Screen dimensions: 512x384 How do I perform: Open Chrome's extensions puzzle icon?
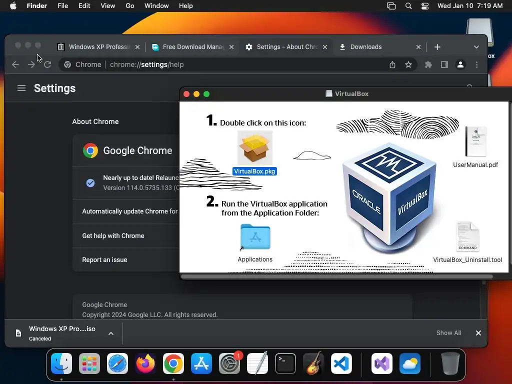coord(428,64)
